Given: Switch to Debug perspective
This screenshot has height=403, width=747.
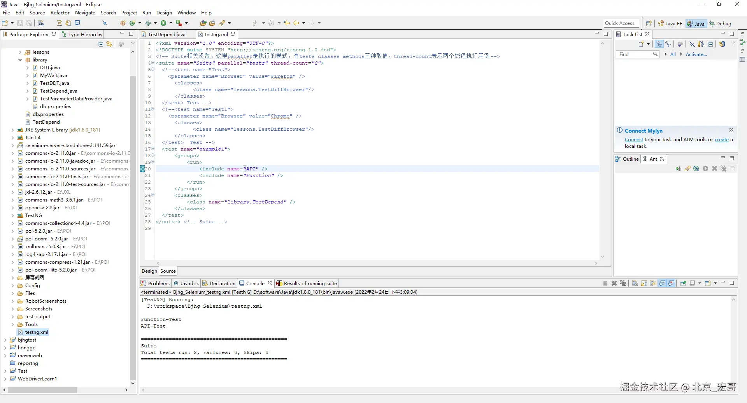Looking at the screenshot, I should click(721, 24).
